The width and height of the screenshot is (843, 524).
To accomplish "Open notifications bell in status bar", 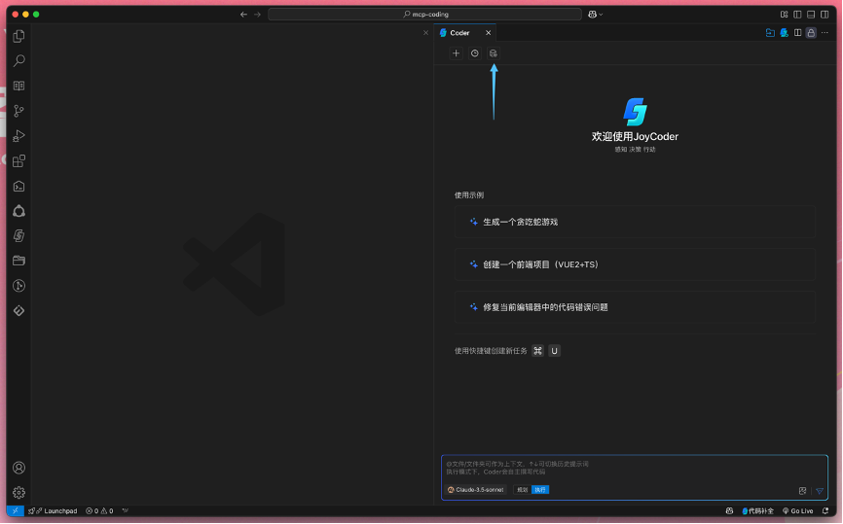I will (825, 511).
